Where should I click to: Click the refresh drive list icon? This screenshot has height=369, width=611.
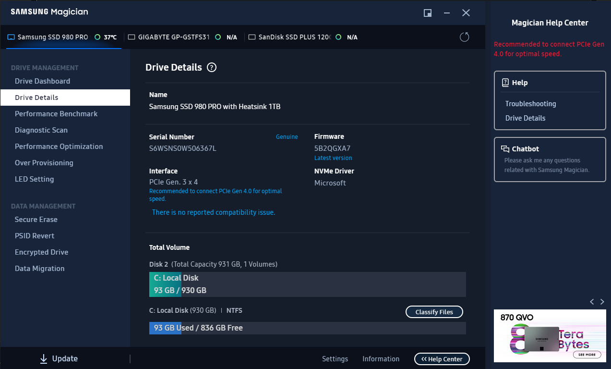464,37
